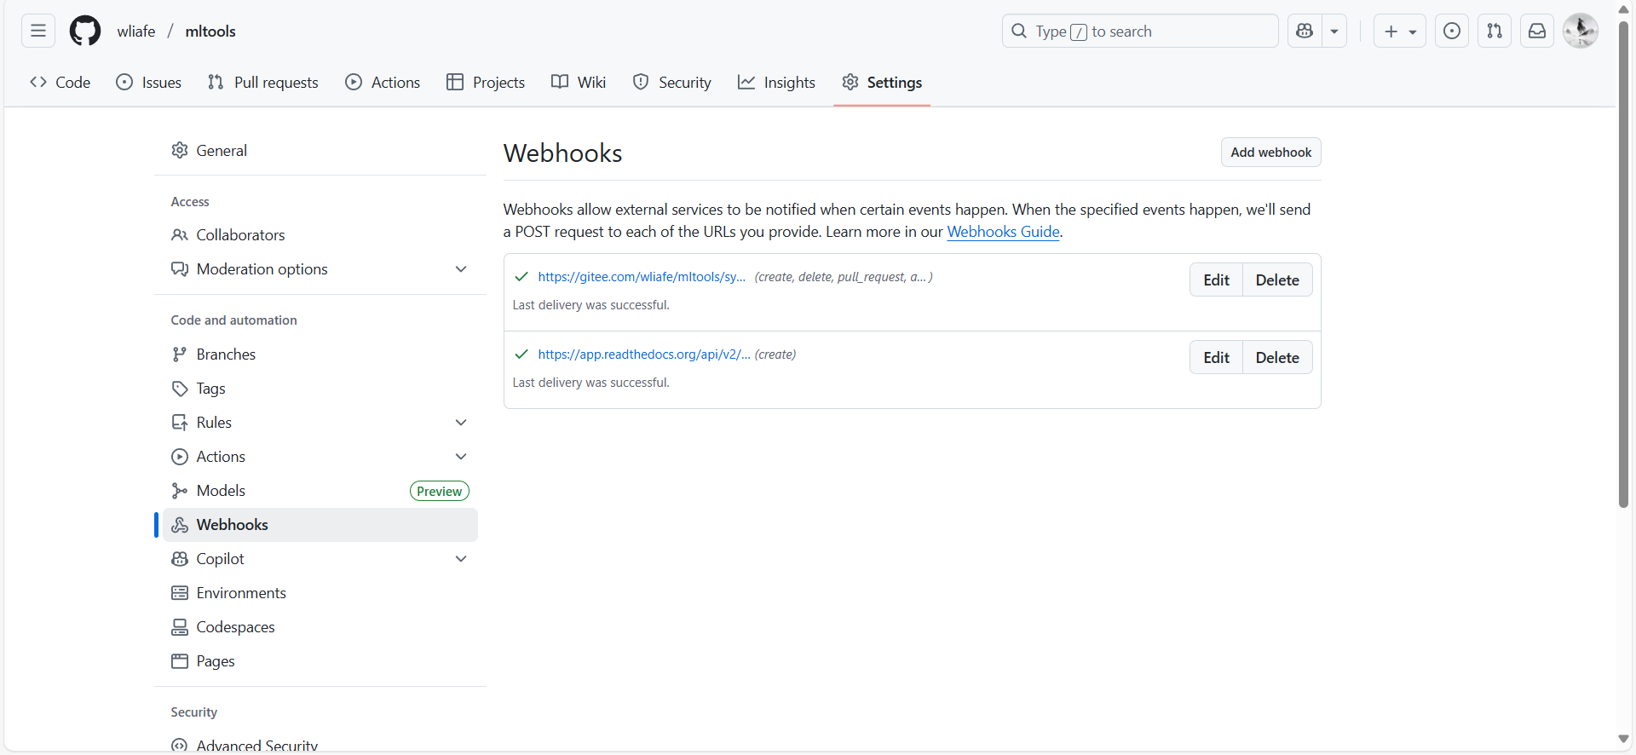Image resolution: width=1636 pixels, height=755 pixels.
Task: Click the search input field
Action: (1140, 32)
